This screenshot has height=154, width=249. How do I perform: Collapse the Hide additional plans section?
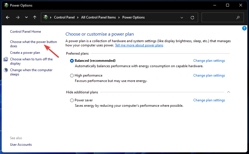tap(228, 92)
